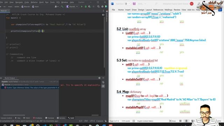Image resolution: width=224 pixels, height=126 pixels.
Task: Switch to the Insert ribbon tab in Word
Action: 128,10
